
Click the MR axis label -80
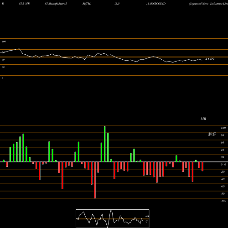tap(223, 194)
